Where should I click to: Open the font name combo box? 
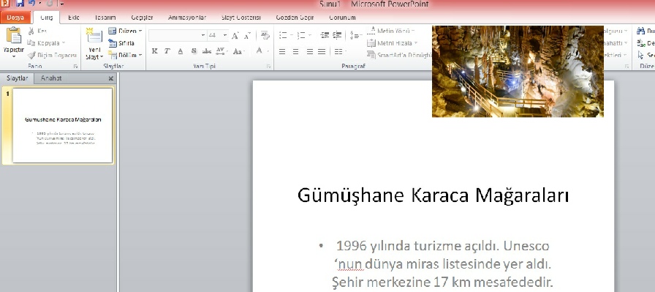177,36
